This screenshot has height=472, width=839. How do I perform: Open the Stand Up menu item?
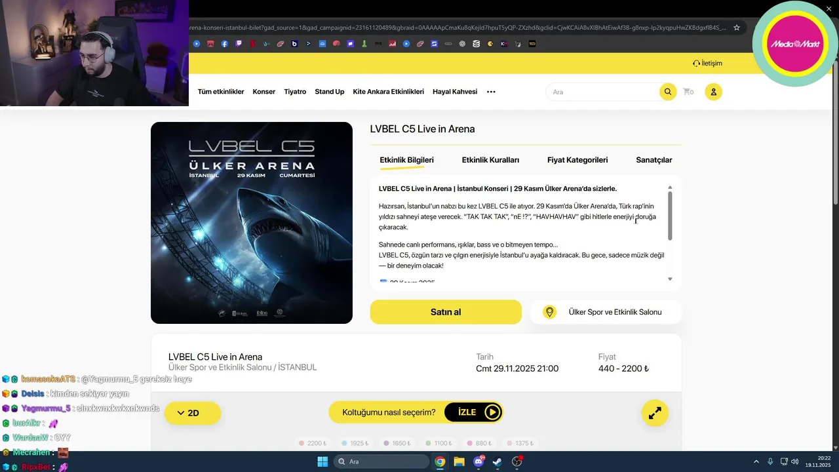pyautogui.click(x=329, y=92)
